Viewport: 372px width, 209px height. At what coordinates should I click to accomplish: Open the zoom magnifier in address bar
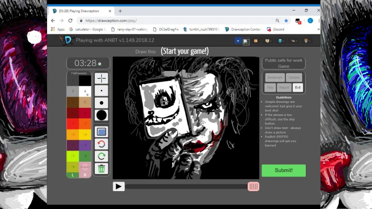[277, 21]
